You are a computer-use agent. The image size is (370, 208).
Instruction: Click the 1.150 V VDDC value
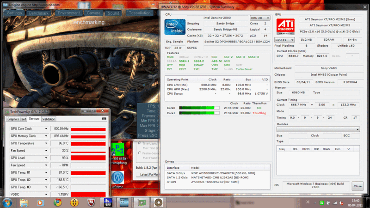tap(60, 195)
